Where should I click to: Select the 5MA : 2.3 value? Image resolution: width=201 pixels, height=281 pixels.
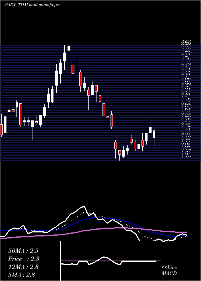(22, 275)
